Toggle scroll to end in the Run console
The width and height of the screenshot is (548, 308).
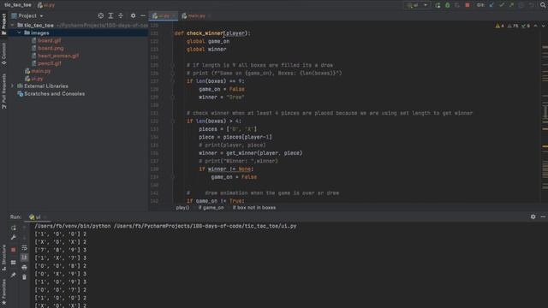24,258
